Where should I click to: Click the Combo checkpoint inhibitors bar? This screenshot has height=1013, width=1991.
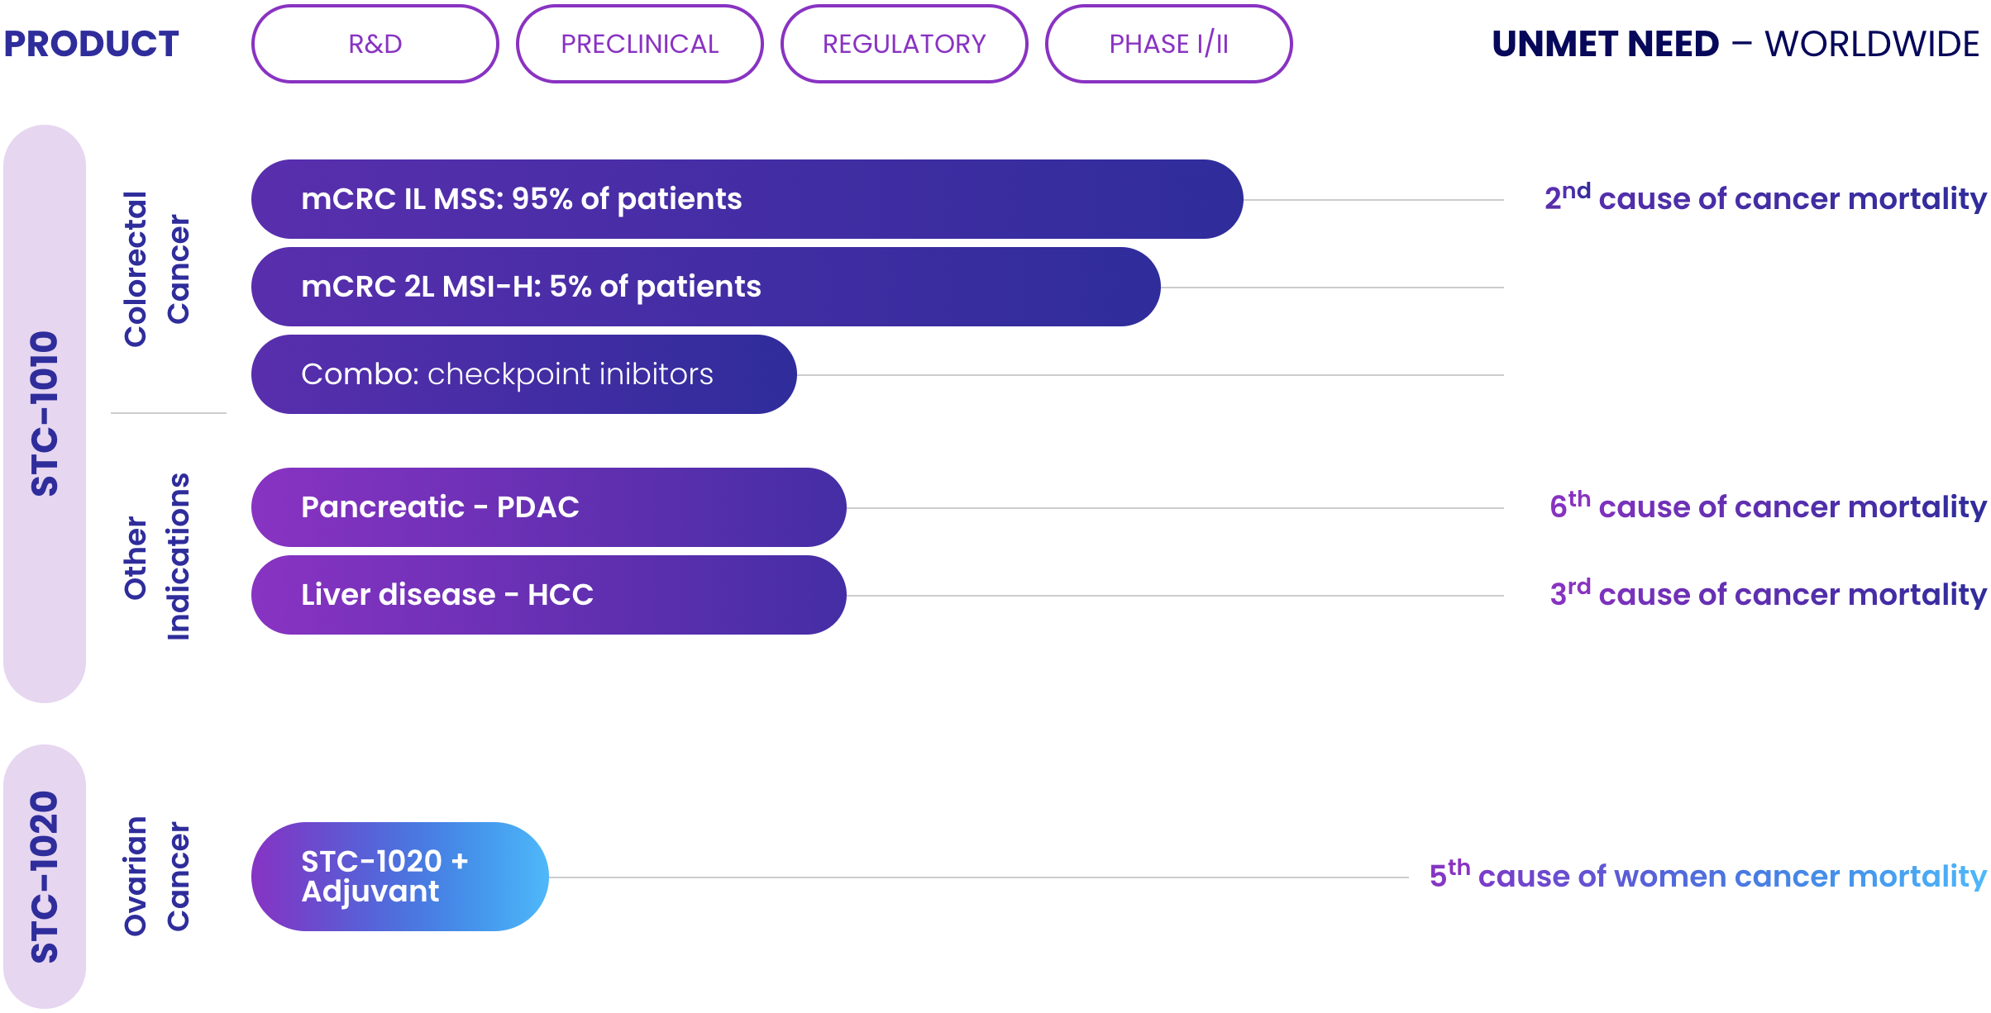coord(523,374)
